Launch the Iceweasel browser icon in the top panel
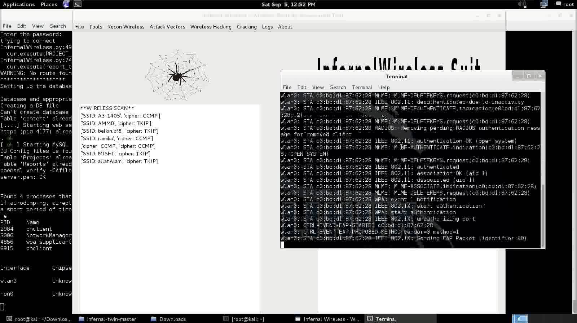 click(66, 4)
